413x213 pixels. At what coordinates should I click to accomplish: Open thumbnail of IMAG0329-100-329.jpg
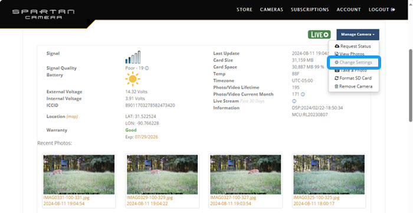point(162,174)
